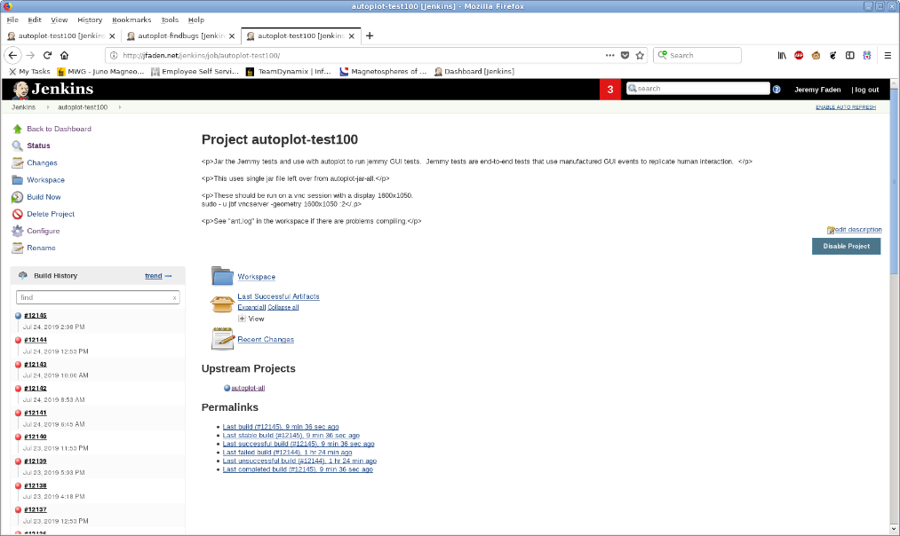The width and height of the screenshot is (900, 536).
Task: Open the build trend link
Action: click(x=153, y=276)
